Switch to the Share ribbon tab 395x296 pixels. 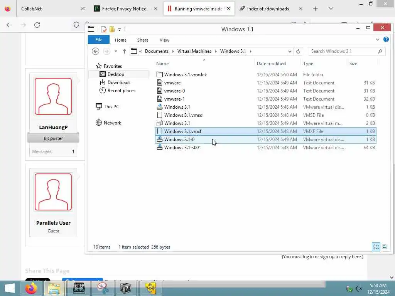coord(143,40)
